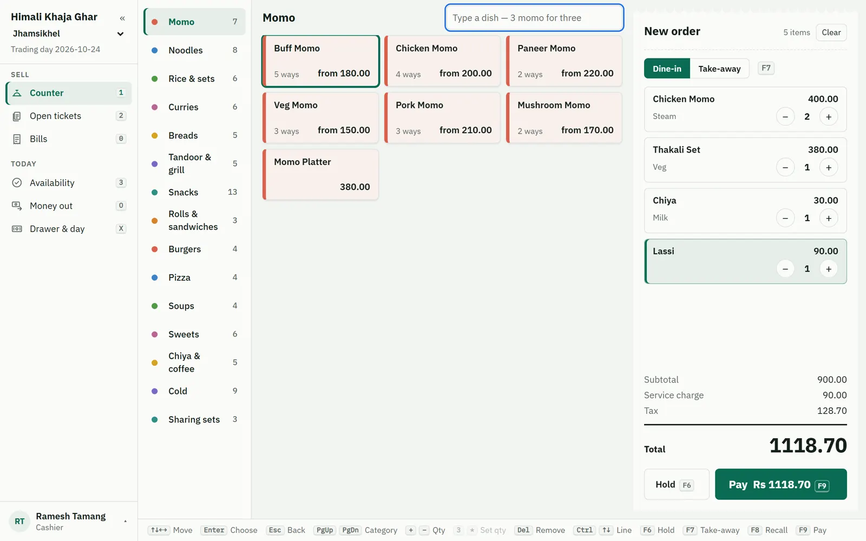866x541 pixels.
Task: Add Pork Momo to the order
Action: [442, 118]
